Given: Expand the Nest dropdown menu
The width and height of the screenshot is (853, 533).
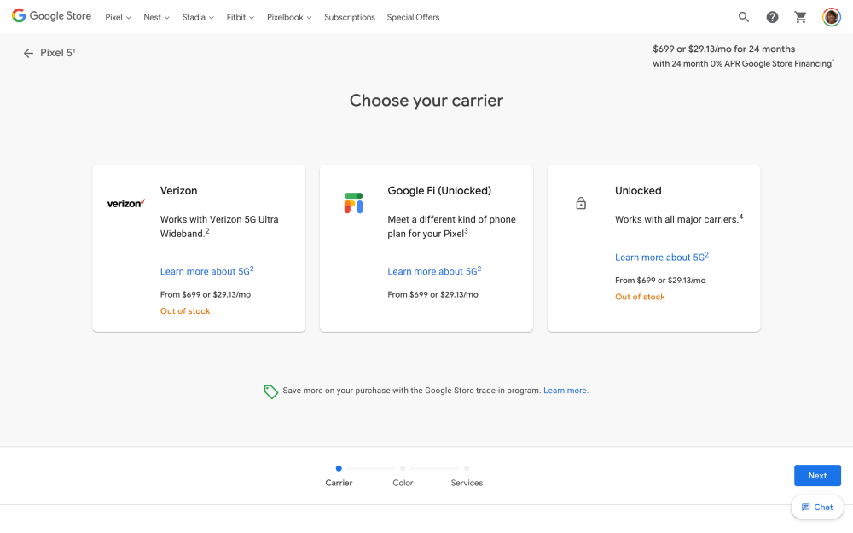Looking at the screenshot, I should pos(156,17).
